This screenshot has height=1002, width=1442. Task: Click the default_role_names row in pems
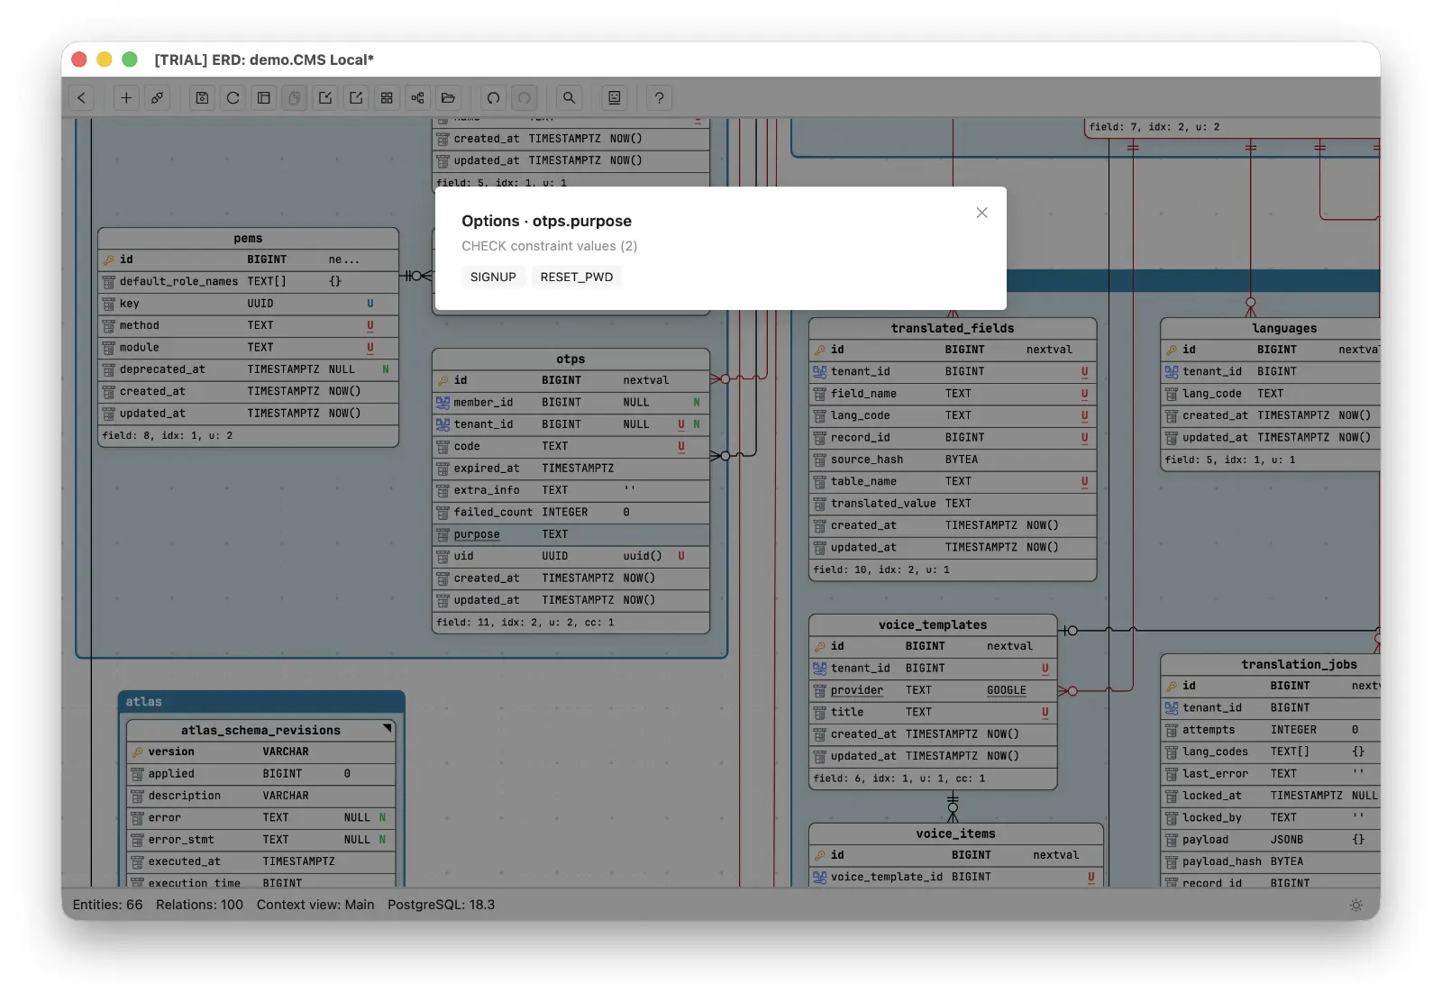pyautogui.click(x=248, y=281)
